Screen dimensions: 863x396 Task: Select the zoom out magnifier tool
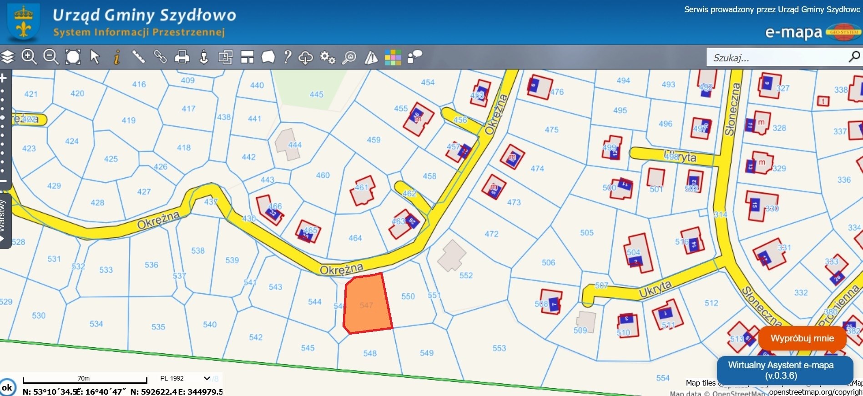(50, 57)
